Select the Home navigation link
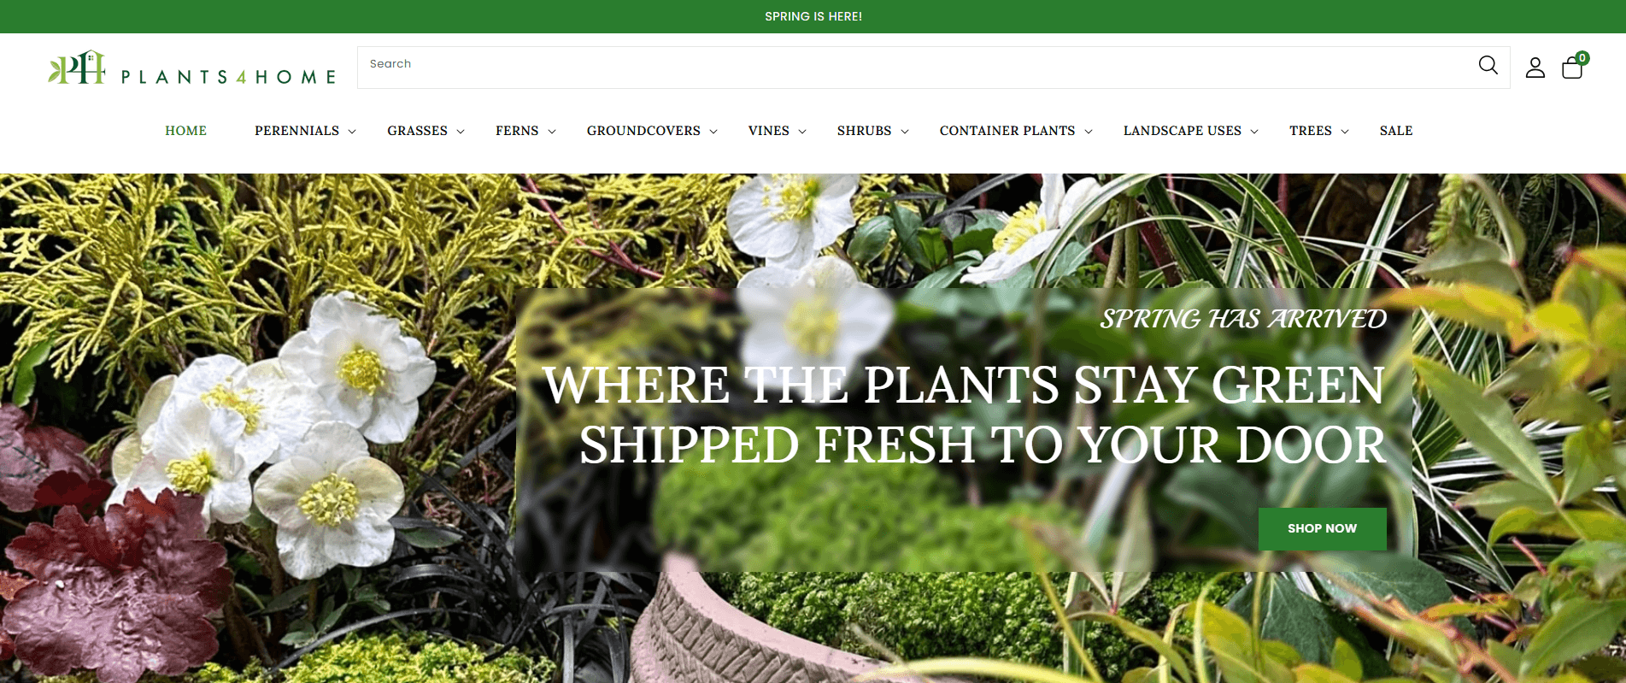The width and height of the screenshot is (1626, 683). click(185, 131)
